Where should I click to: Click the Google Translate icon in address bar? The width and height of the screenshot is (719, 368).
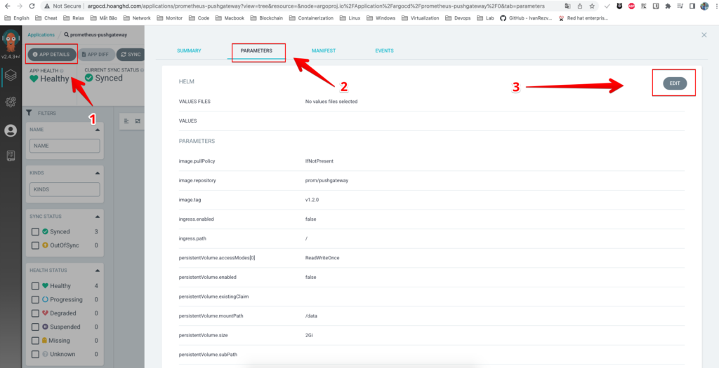(567, 6)
